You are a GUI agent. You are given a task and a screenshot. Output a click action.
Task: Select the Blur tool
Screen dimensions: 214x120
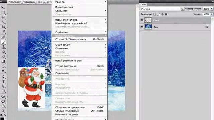point(3,66)
